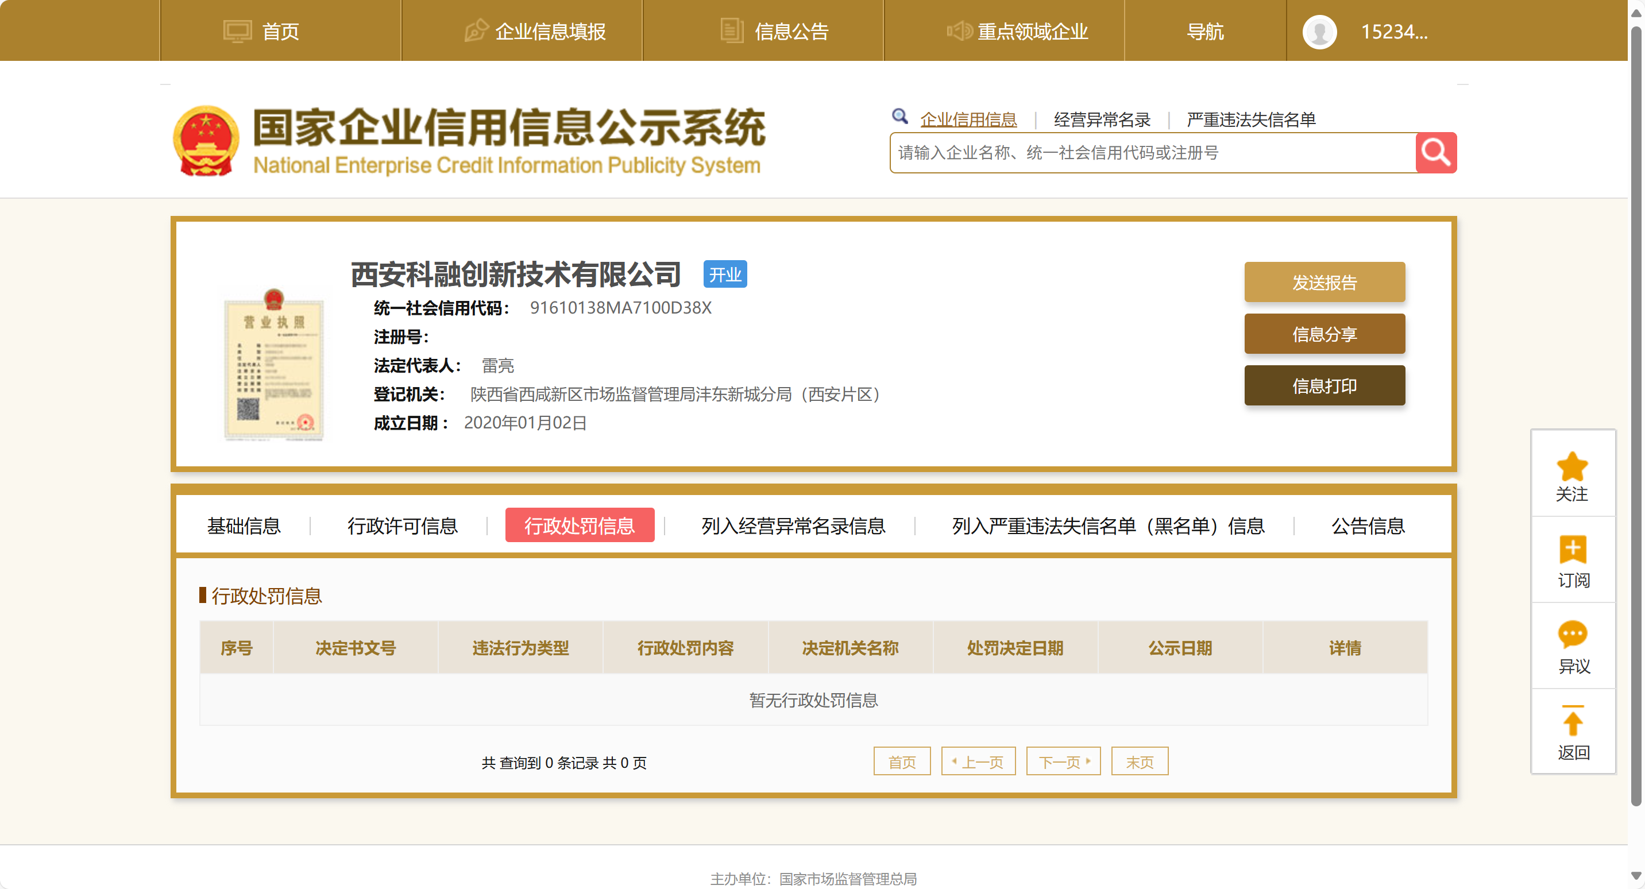Switch to 基础信息 tab
The width and height of the screenshot is (1645, 889).
(x=244, y=525)
